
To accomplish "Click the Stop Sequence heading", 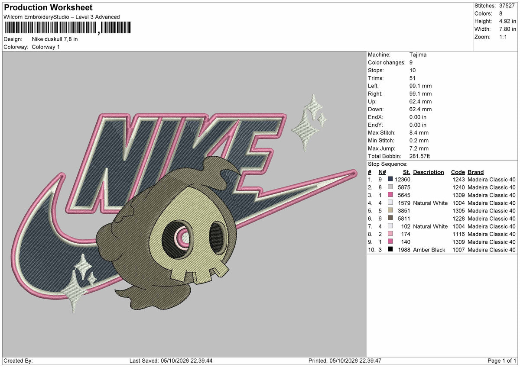I will tap(387, 164).
